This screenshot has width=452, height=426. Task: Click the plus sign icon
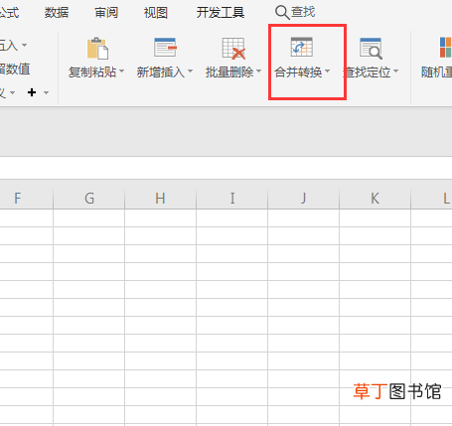[32, 92]
